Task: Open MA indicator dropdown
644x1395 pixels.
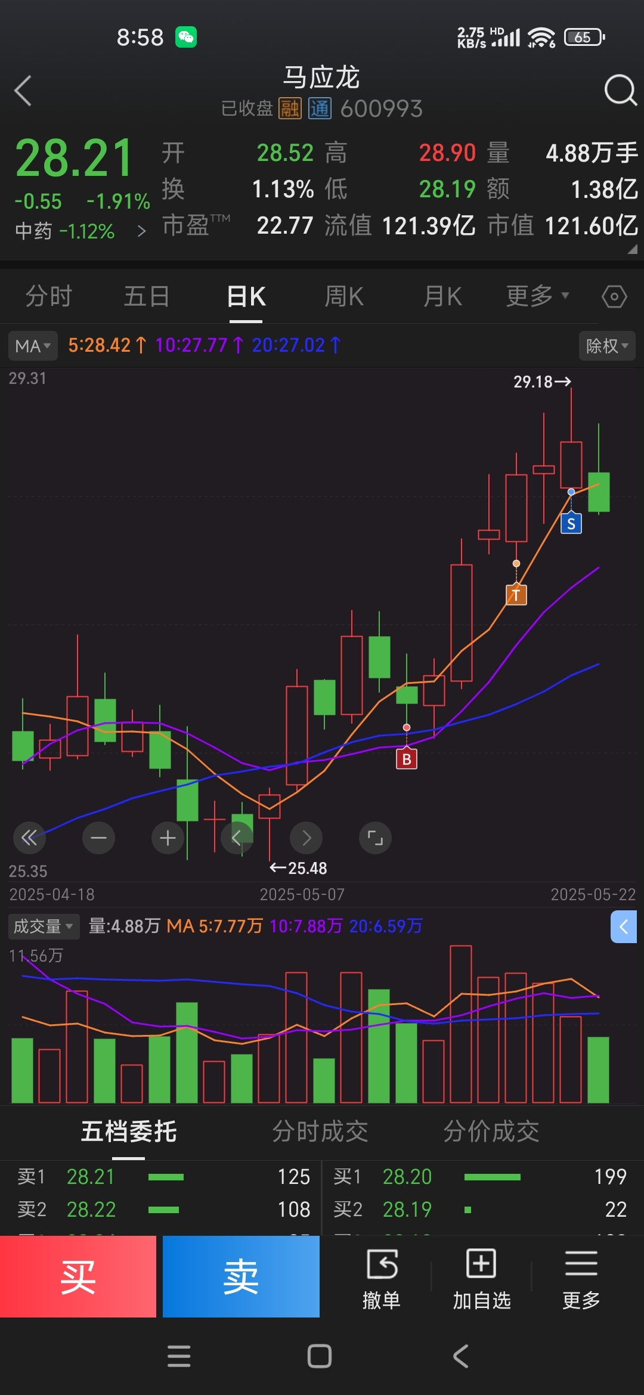Action: click(33, 346)
